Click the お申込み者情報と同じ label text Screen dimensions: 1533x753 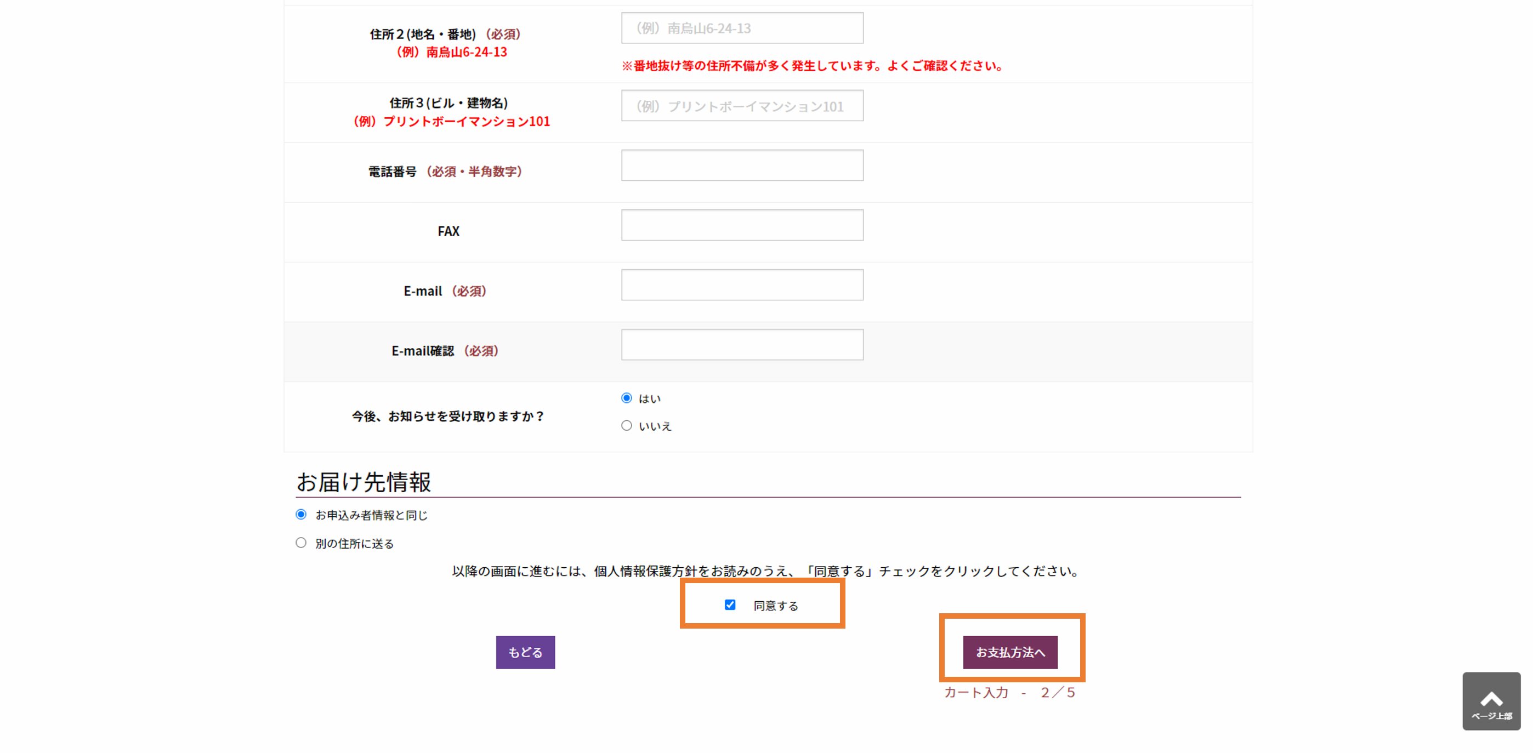[371, 515]
